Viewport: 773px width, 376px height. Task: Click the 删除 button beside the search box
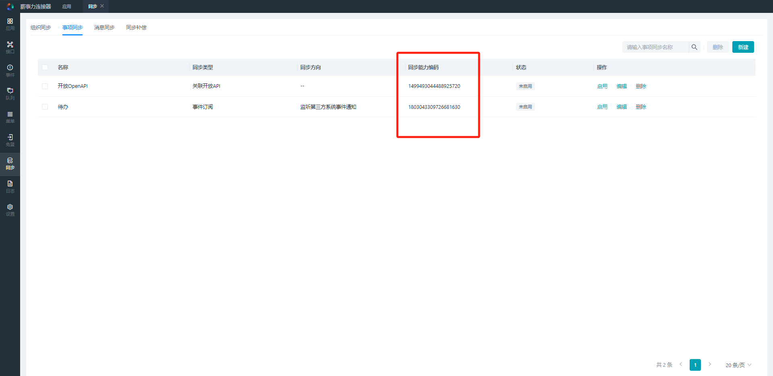click(718, 47)
